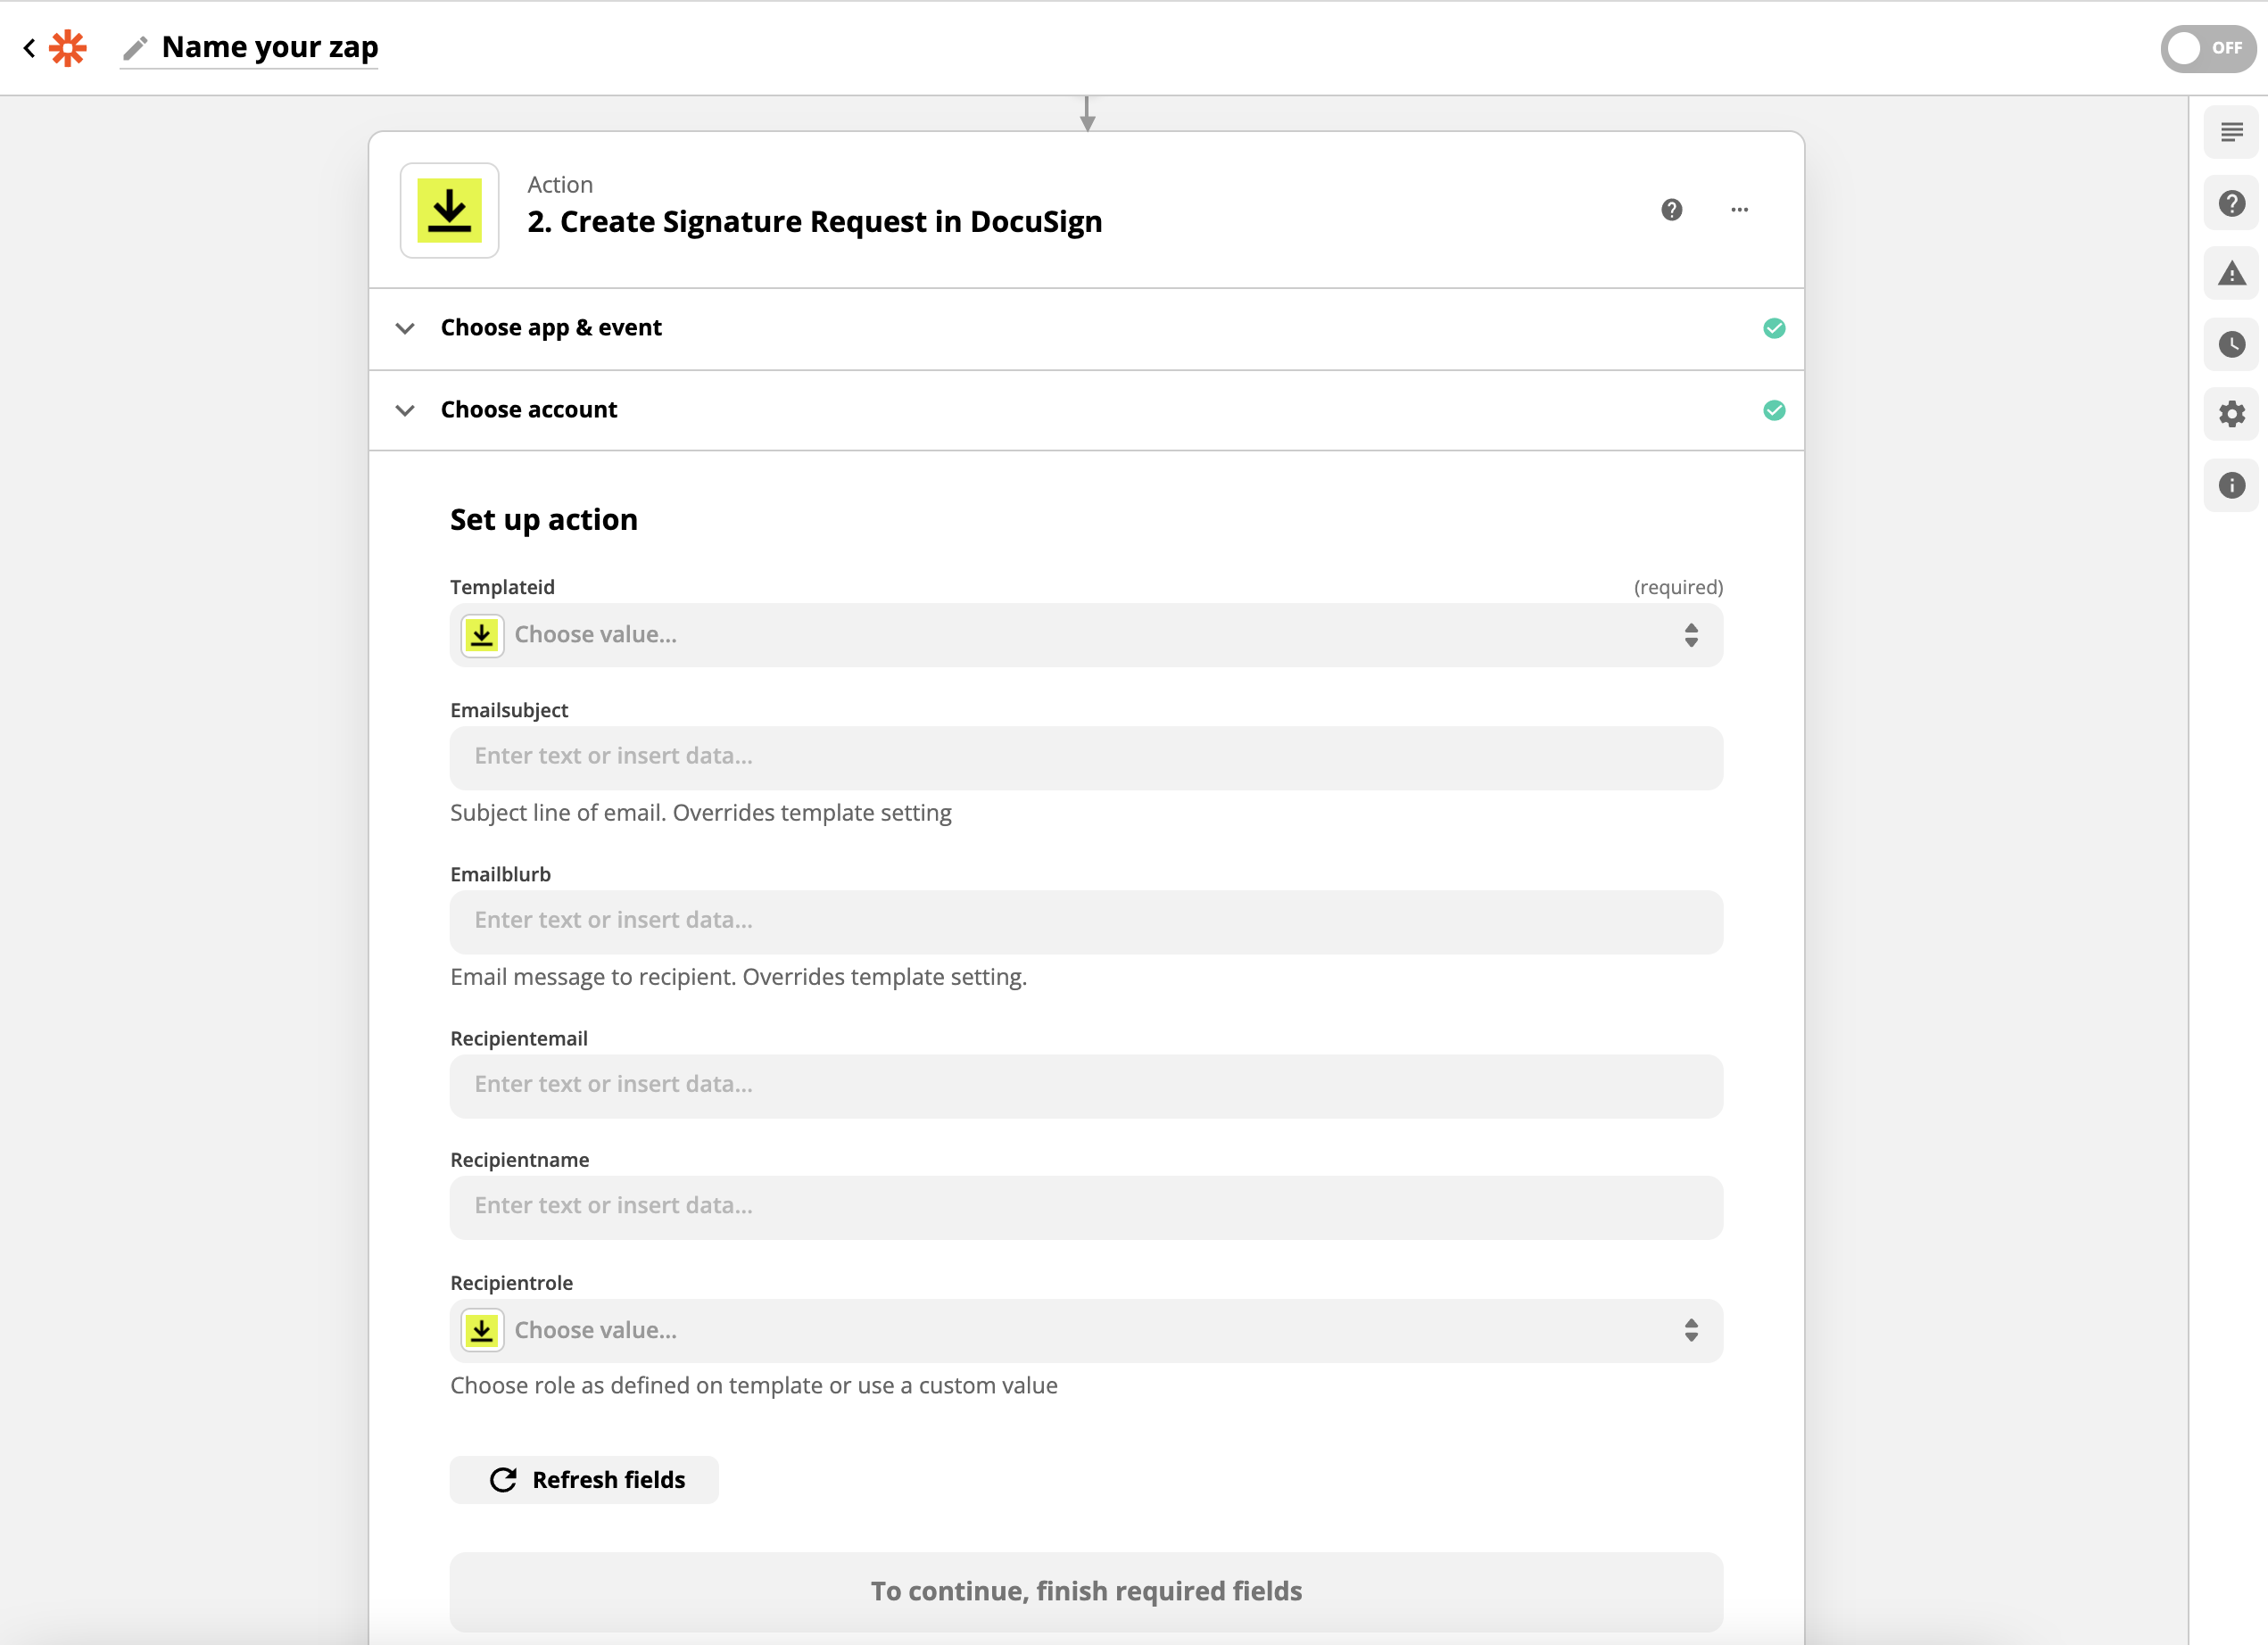Open Zap settings with the gear icon
Image resolution: width=2268 pixels, height=1645 pixels.
2231,414
